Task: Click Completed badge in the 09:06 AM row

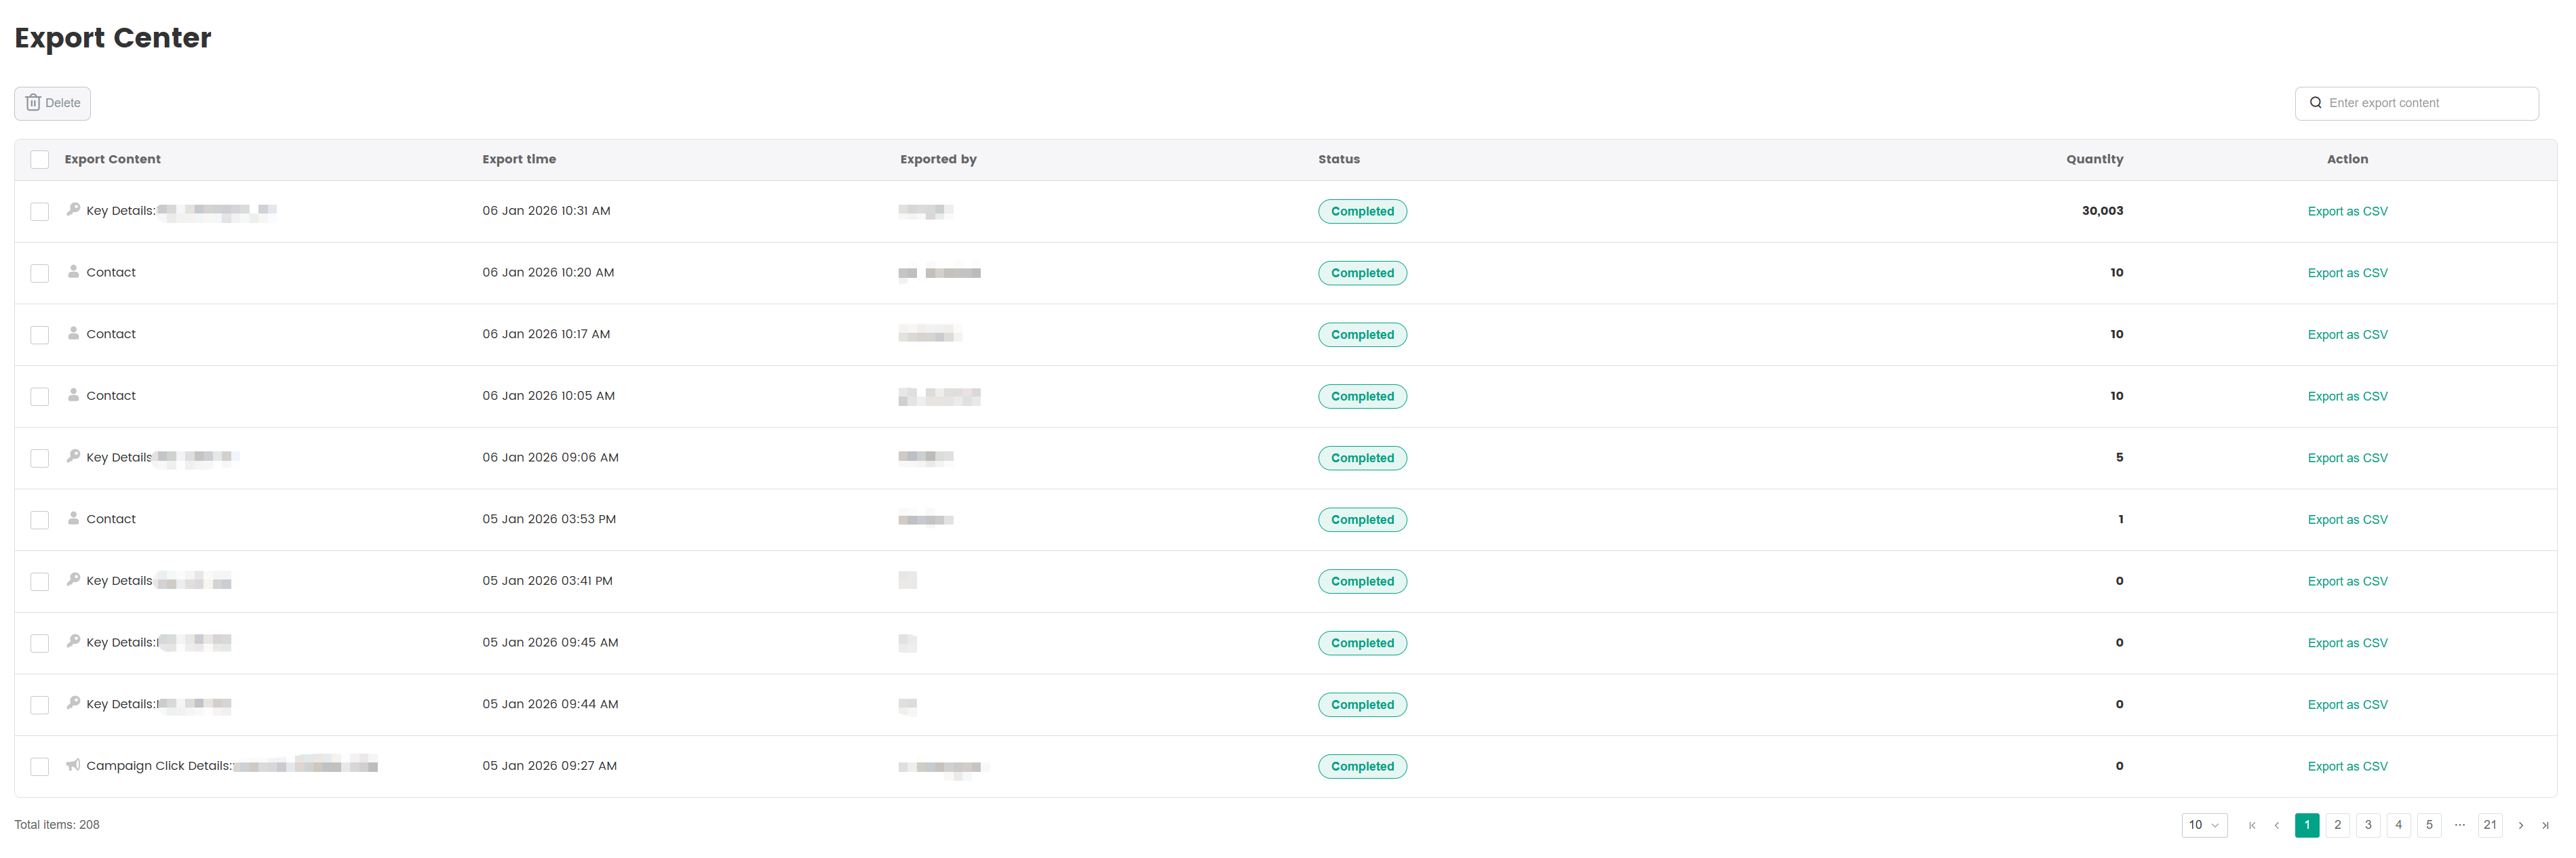Action: tap(1362, 458)
